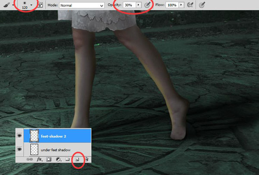The width and height of the screenshot is (259, 175).
Task: Open the Opacity slider arrow
Action: point(139,5)
